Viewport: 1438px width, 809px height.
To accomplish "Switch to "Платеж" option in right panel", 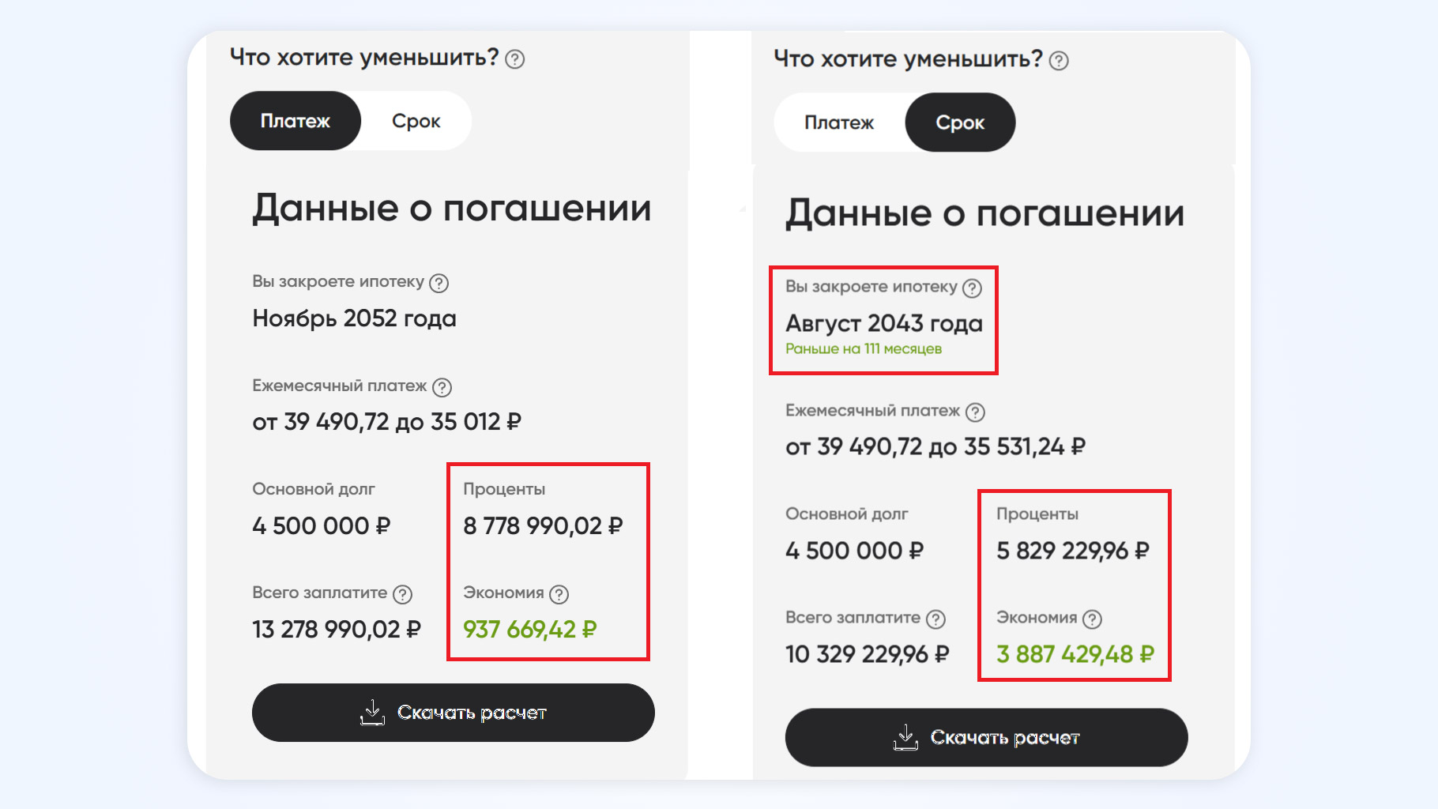I will tap(839, 122).
